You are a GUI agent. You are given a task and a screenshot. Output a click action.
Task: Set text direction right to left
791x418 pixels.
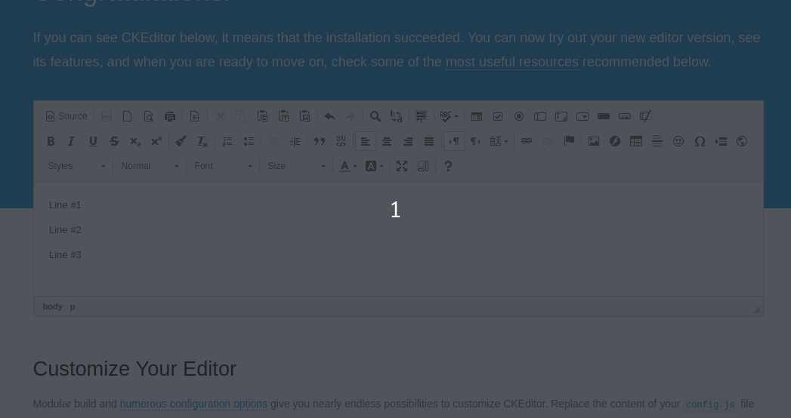pyautogui.click(x=475, y=142)
